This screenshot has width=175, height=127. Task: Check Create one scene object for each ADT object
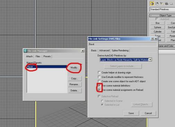coord(99,81)
